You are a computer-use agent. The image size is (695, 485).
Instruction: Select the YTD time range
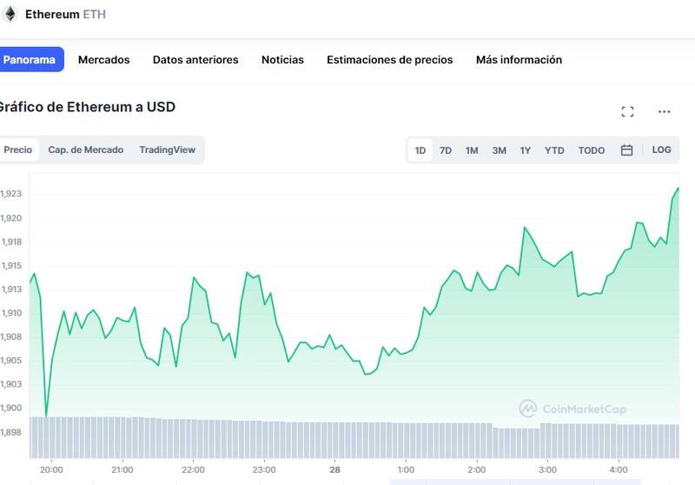554,150
